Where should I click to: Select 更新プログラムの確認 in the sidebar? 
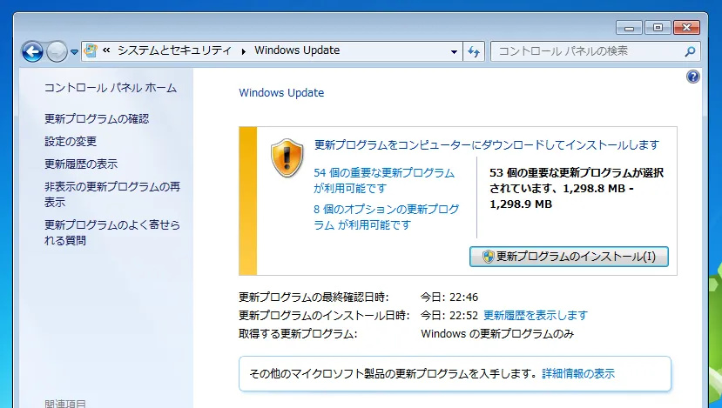tap(97, 118)
